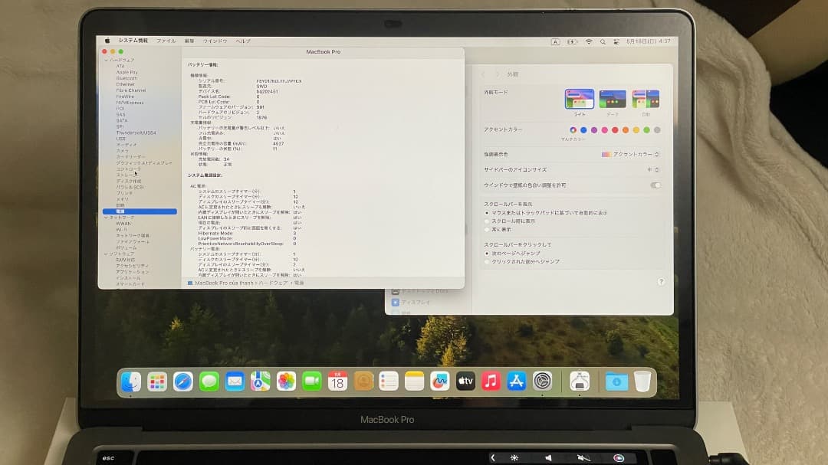
Task: Click the back arrow in 外観 settings
Action: pos(483,74)
